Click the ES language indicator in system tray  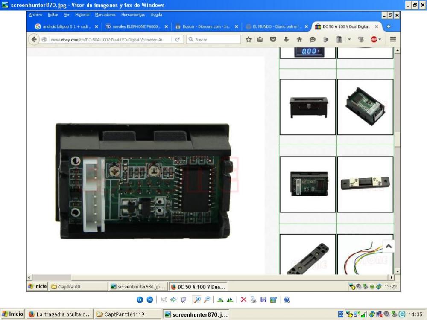[x=341, y=314]
